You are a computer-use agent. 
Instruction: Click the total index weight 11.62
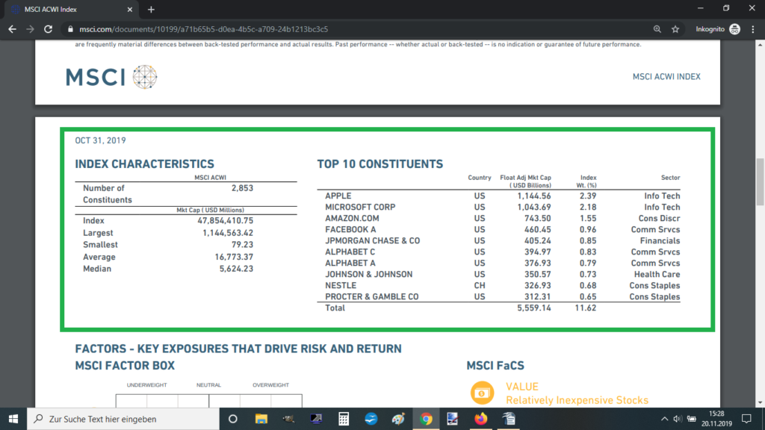point(586,308)
